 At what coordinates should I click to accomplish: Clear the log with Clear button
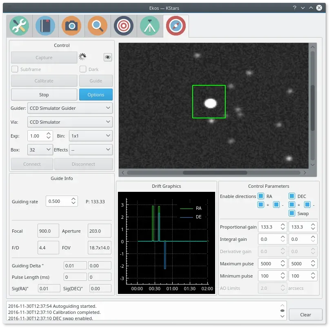click(305, 315)
